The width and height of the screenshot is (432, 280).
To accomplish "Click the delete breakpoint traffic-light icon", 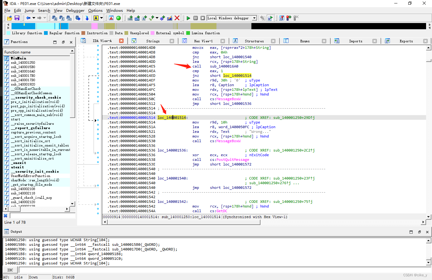I will click(x=296, y=18).
